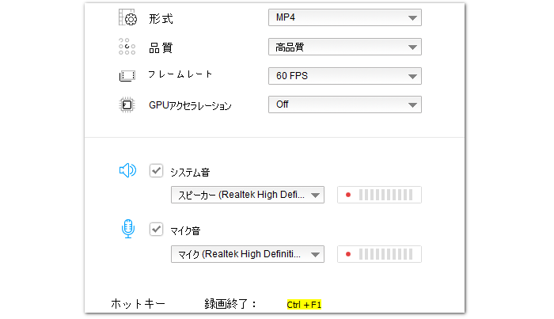Click the system sound volume level meter
Image resolution: width=554 pixels, height=319 pixels.
pyautogui.click(x=379, y=195)
